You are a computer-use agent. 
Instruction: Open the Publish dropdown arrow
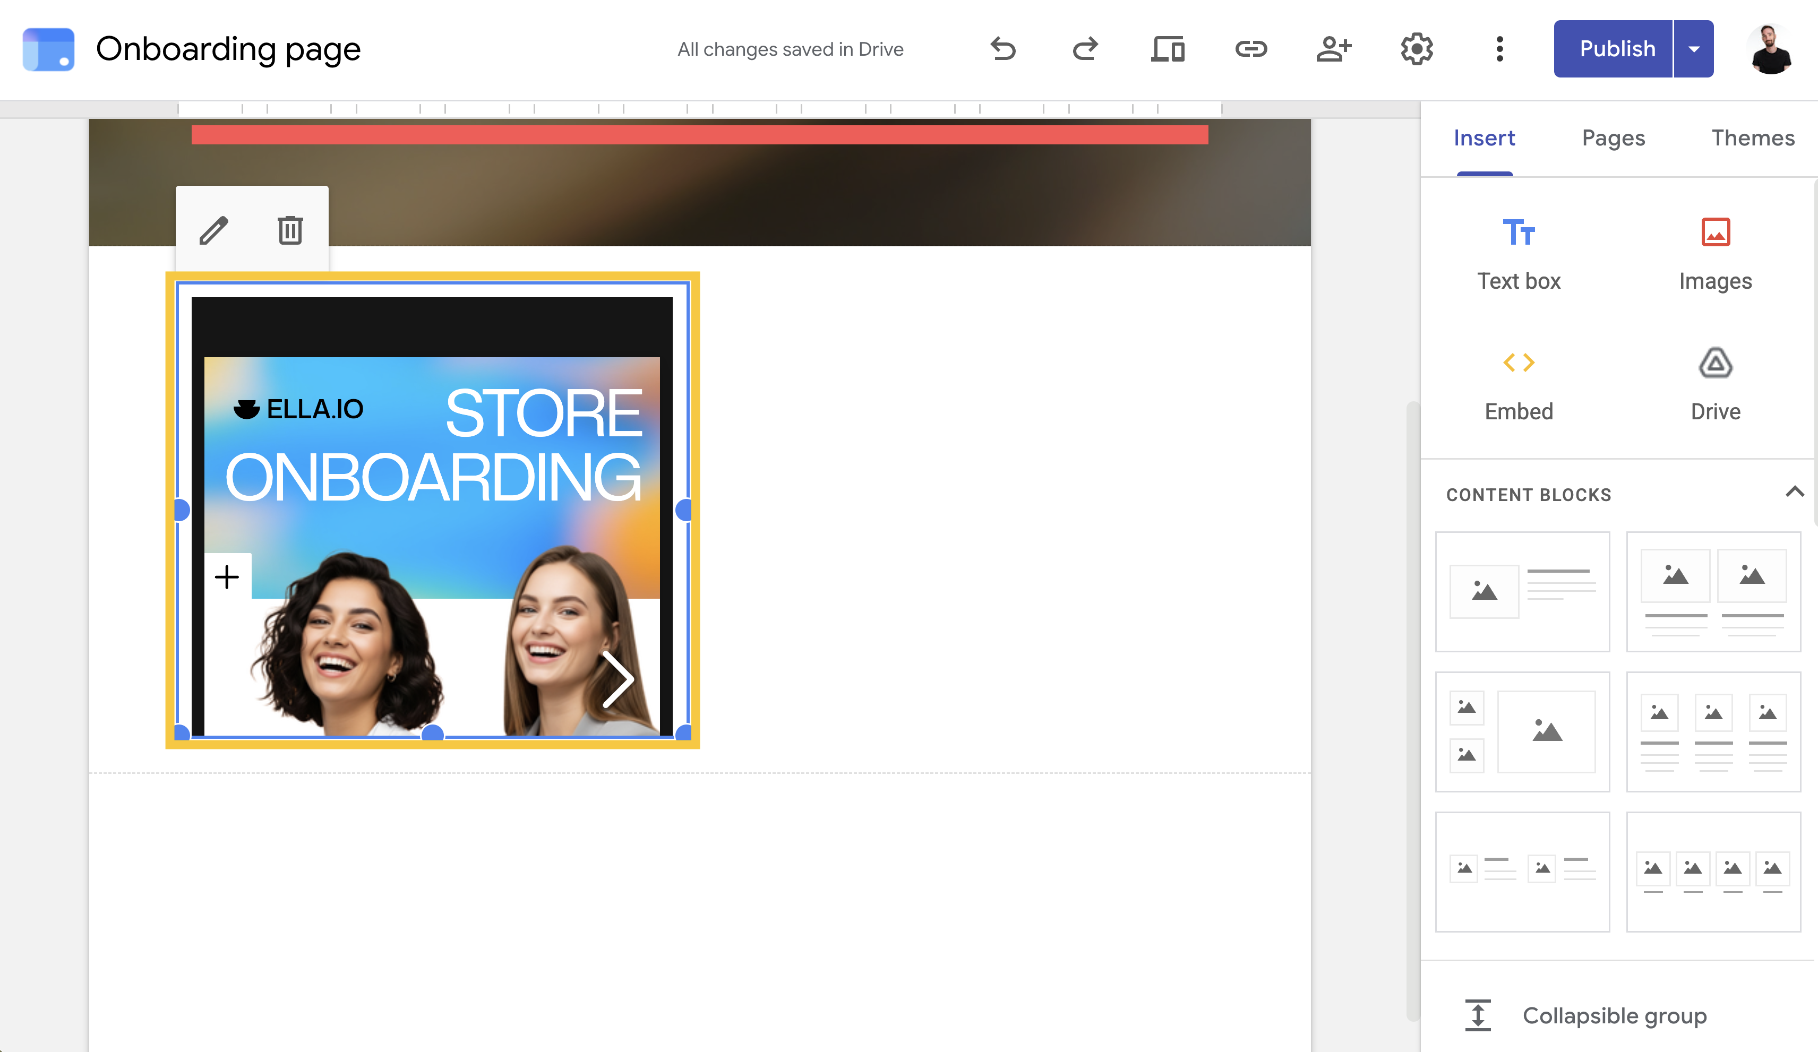point(1694,48)
